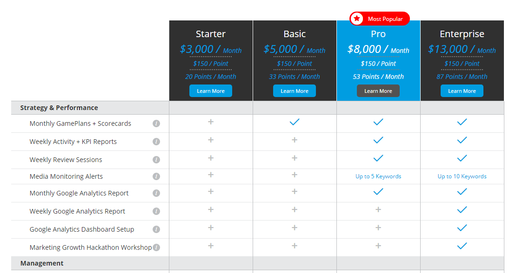Image resolution: width=516 pixels, height=273 pixels.
Task: Click Pro checkmark for Weekly Review Sessions
Action: tap(378, 158)
